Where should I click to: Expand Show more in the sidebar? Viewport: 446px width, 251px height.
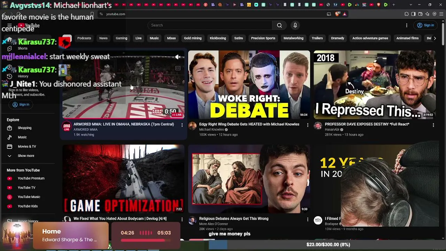tap(28, 156)
